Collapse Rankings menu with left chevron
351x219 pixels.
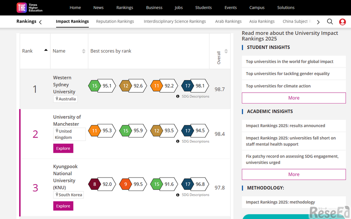(40, 22)
